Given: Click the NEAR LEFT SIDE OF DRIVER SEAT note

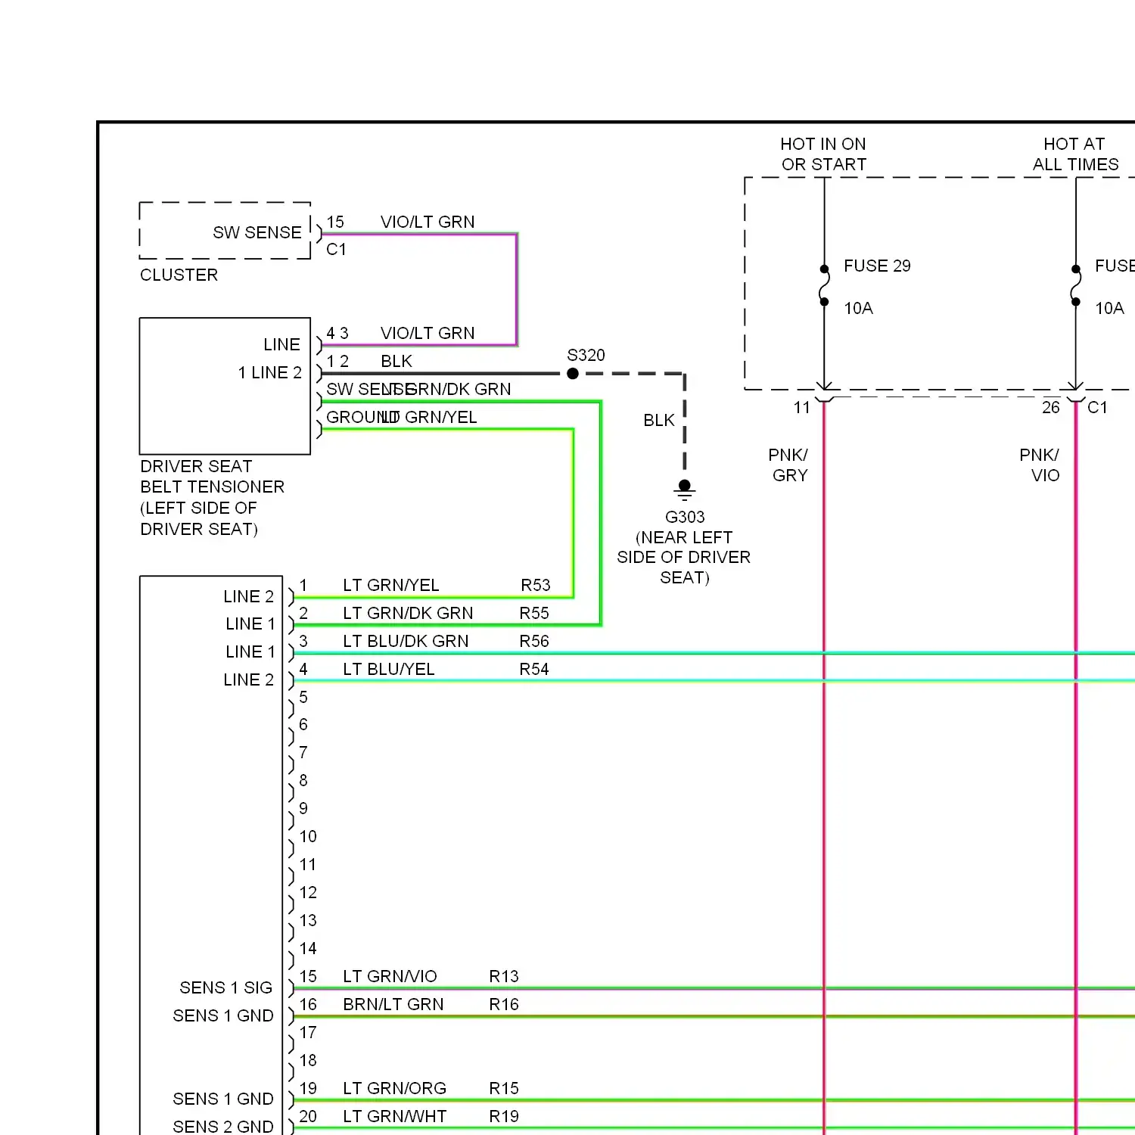Looking at the screenshot, I should click(x=684, y=557).
